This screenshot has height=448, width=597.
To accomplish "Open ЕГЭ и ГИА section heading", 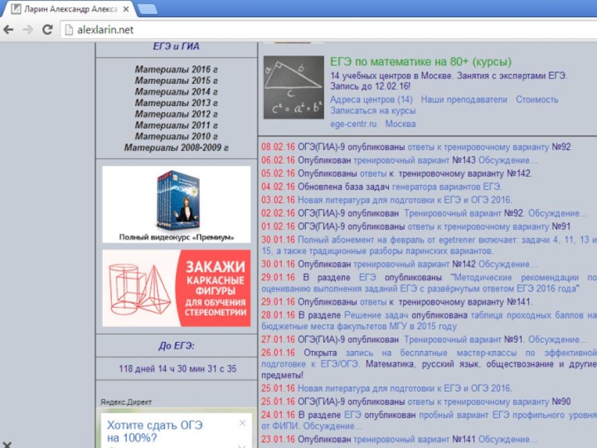I will pyautogui.click(x=176, y=46).
